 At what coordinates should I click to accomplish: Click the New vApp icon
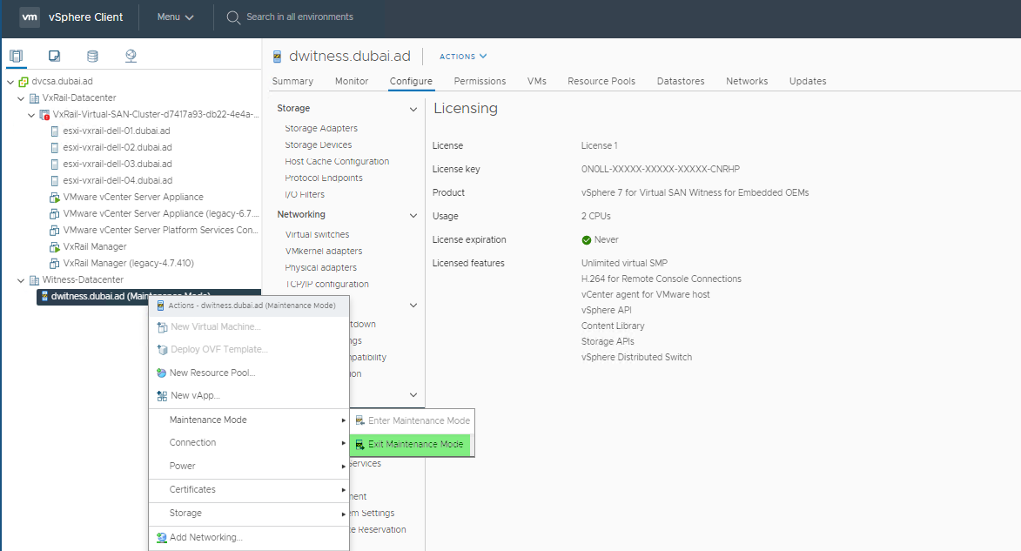coord(162,396)
